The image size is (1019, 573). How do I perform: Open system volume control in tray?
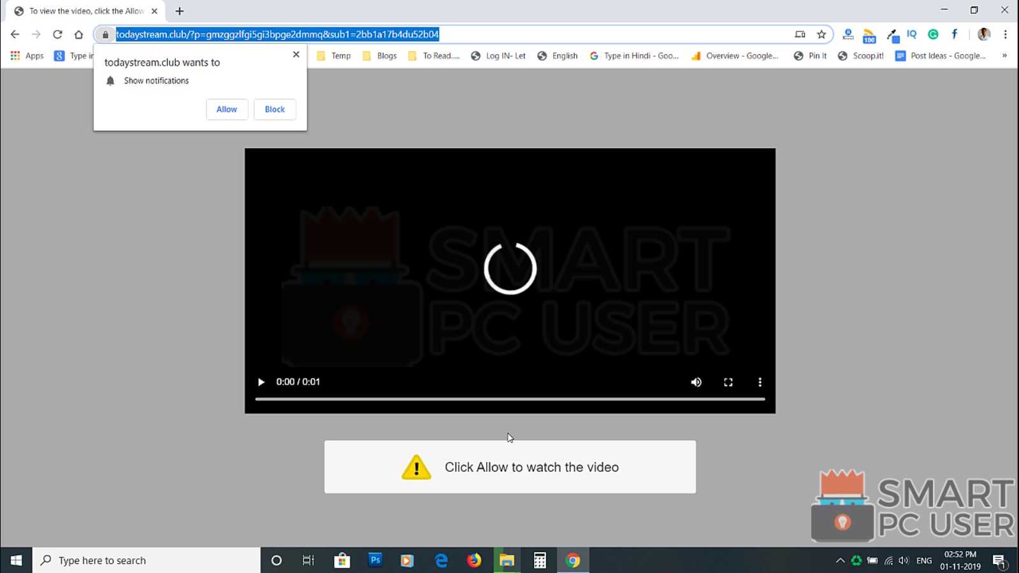tap(904, 560)
